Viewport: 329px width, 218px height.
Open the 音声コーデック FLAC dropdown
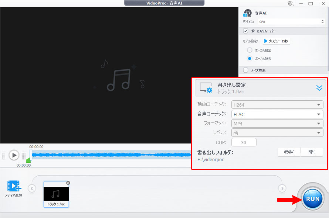(x=277, y=114)
